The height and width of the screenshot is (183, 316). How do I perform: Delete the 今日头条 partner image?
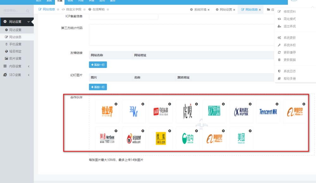point(170,104)
